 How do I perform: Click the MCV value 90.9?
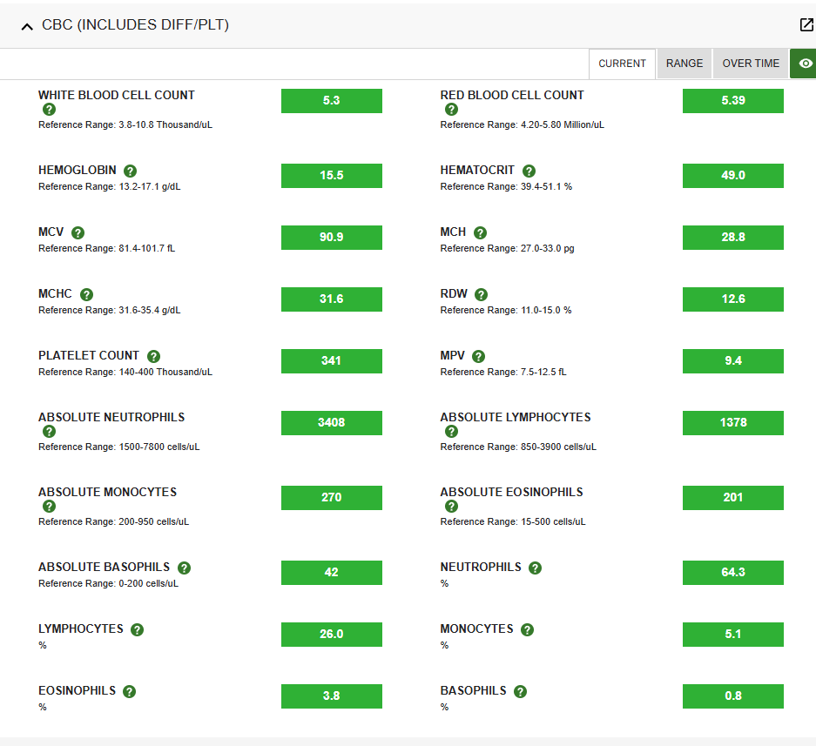point(332,238)
